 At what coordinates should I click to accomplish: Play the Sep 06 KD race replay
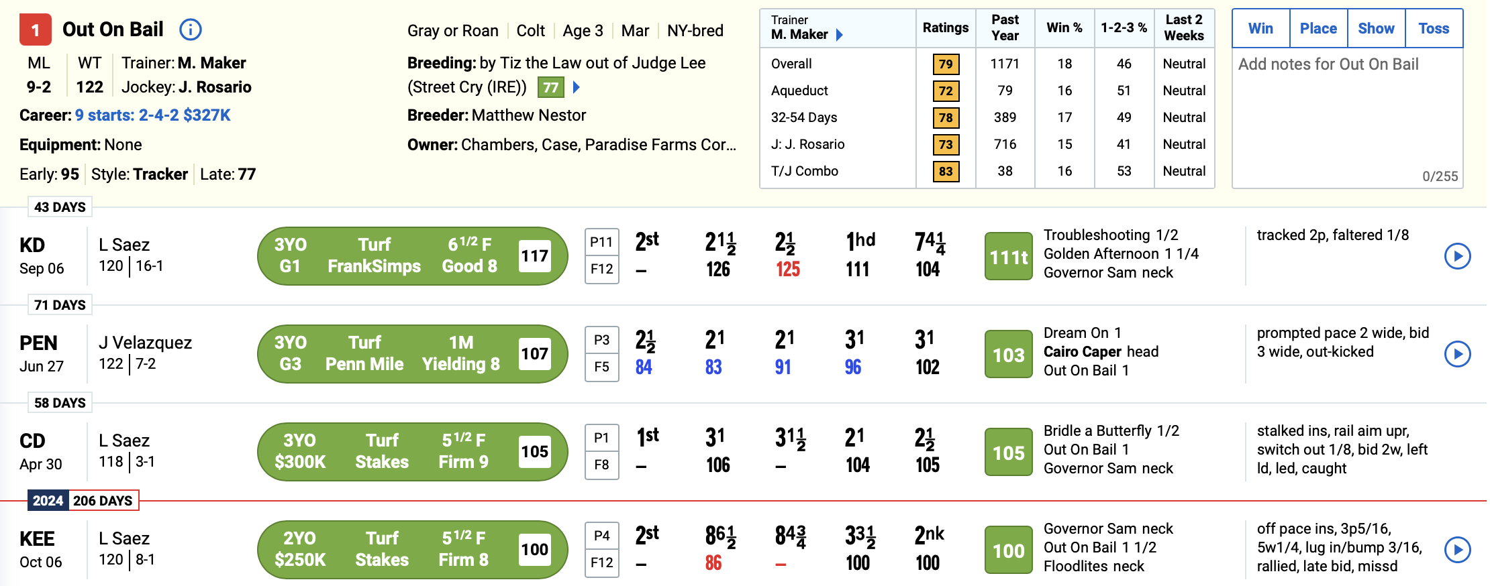pyautogui.click(x=1457, y=256)
